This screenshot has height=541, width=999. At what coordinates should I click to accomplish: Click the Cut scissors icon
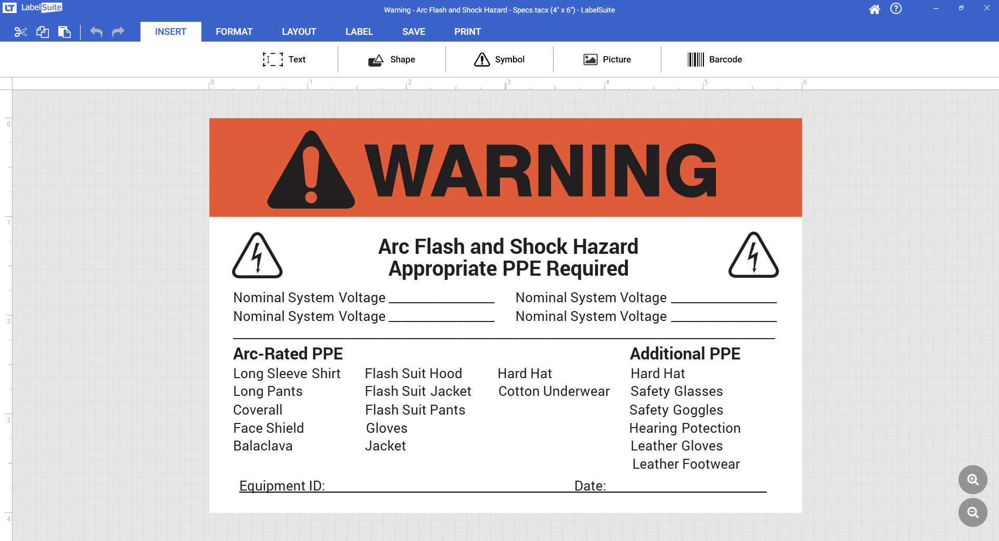[21, 32]
